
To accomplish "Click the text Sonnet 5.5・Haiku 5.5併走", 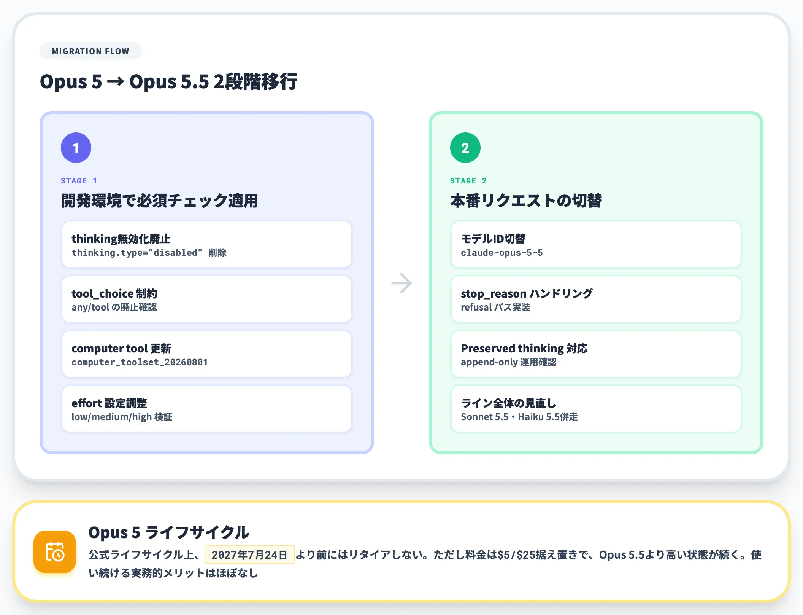I will coord(519,417).
